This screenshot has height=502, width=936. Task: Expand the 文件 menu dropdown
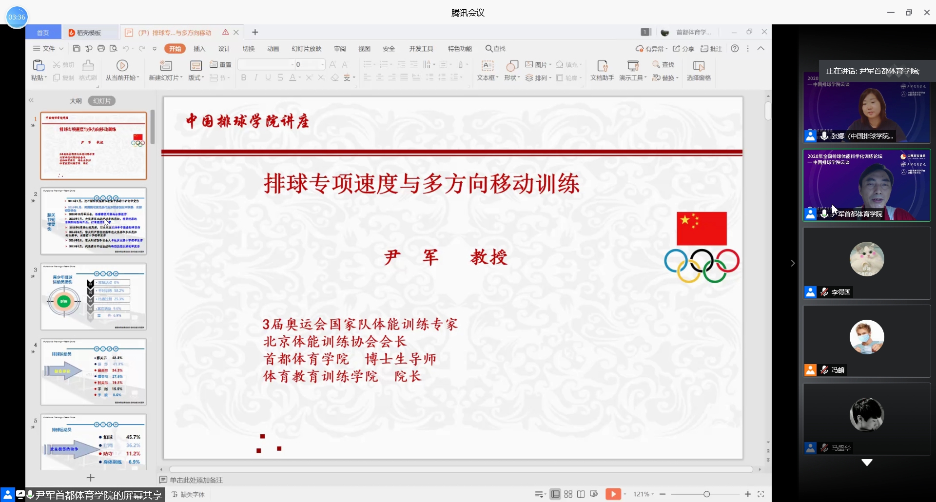(61, 49)
